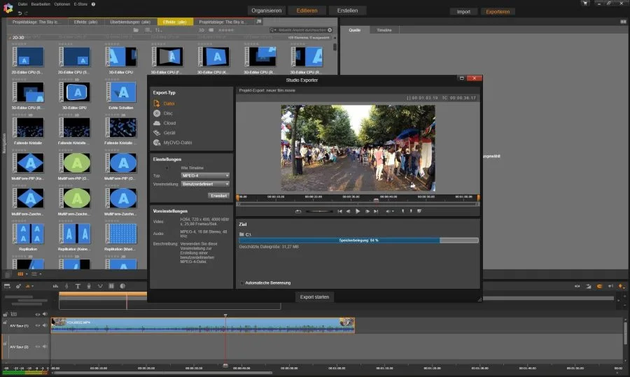
Task: Switch to the Timeline preview tab
Action: [384, 30]
